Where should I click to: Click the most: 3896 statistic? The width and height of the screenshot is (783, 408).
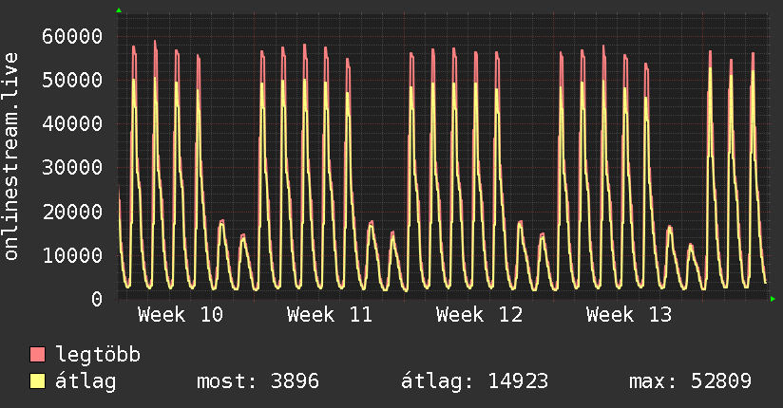pyautogui.click(x=257, y=381)
